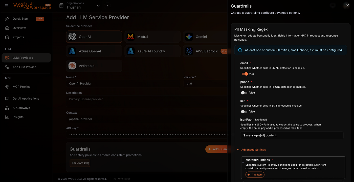This screenshot has height=182, width=354.
Task: Go to MCP Proxies
Action: (x=26, y=87)
